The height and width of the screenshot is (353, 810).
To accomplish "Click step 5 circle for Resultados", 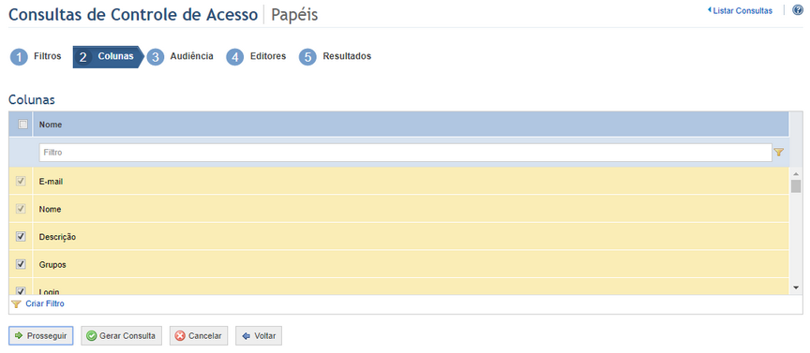I will [307, 57].
